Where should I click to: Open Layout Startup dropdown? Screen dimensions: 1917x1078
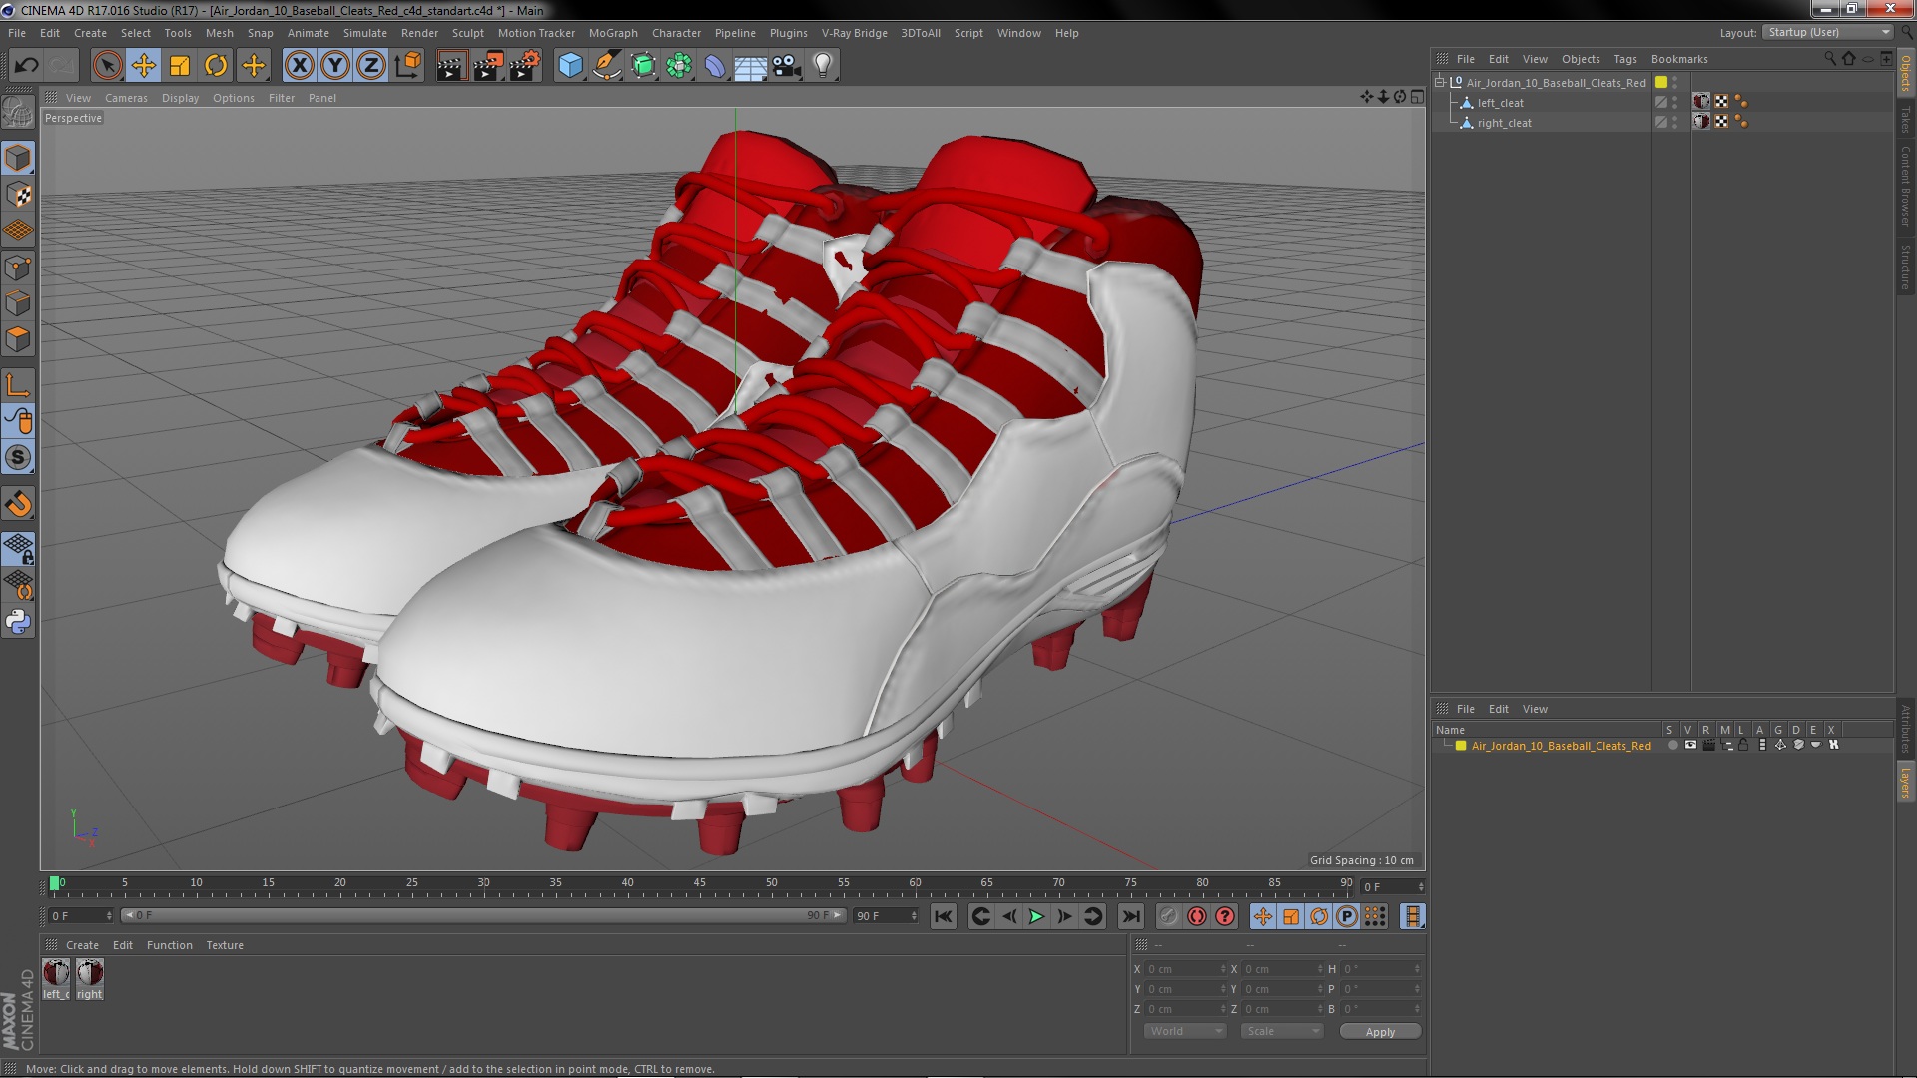1827,33
